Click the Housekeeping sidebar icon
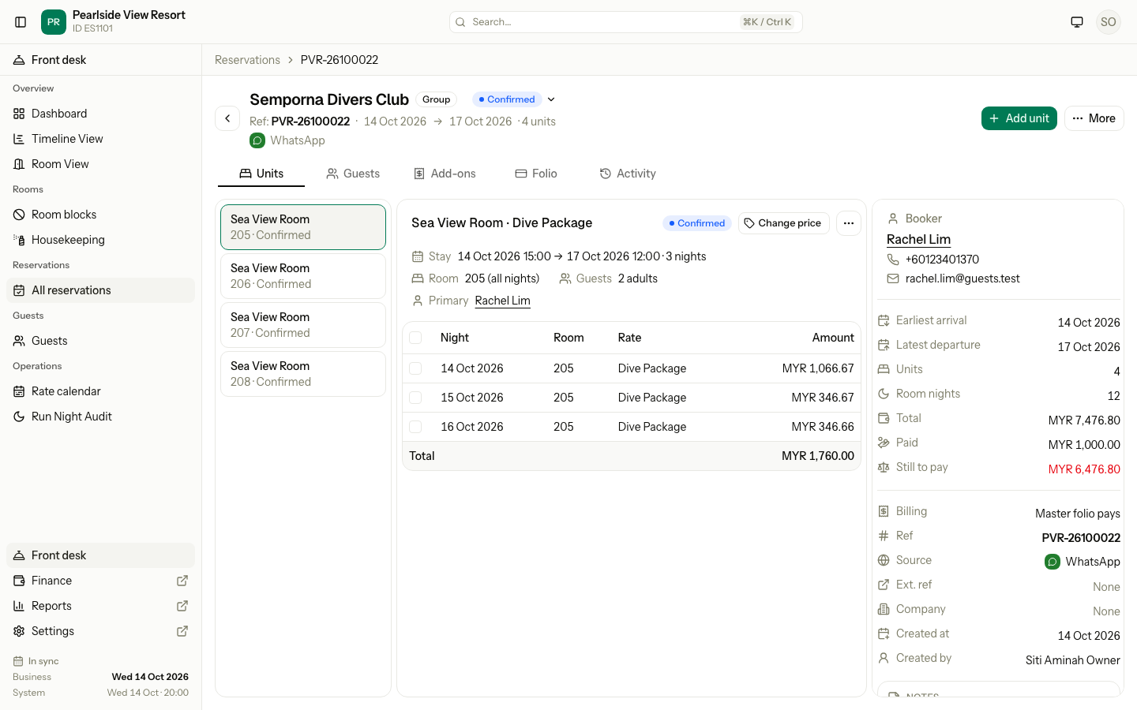Viewport: 1137px width, 710px height. point(19,240)
